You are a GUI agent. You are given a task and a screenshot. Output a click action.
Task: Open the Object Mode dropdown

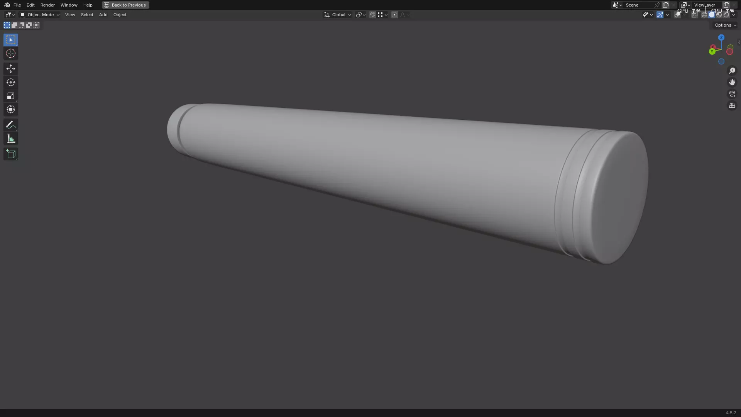tap(39, 15)
